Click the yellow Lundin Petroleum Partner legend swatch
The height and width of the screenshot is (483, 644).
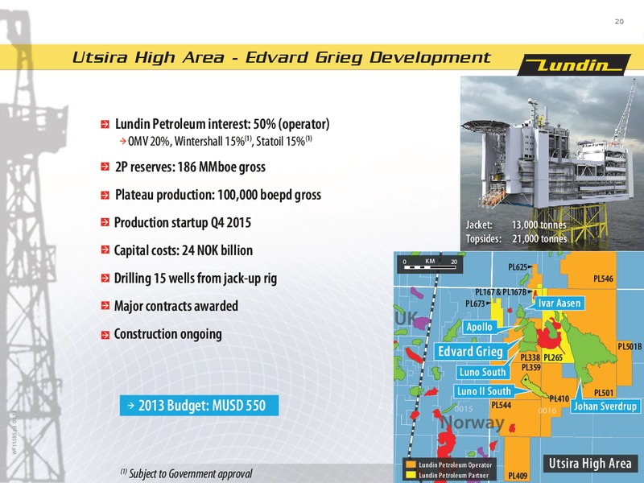[411, 475]
